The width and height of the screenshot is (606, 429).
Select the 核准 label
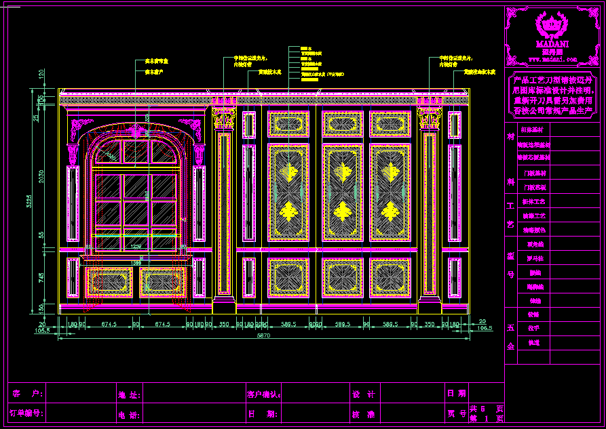(x=363, y=415)
